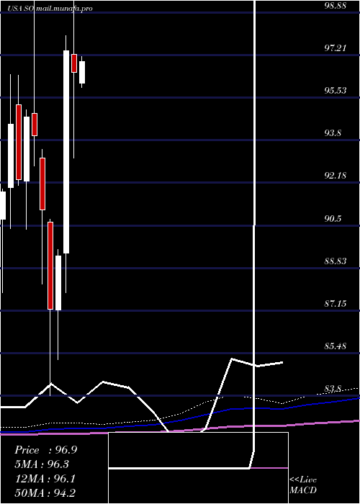The width and height of the screenshot is (360, 504).
Task: Click the 95.53 price axis label
Action: click(x=336, y=91)
